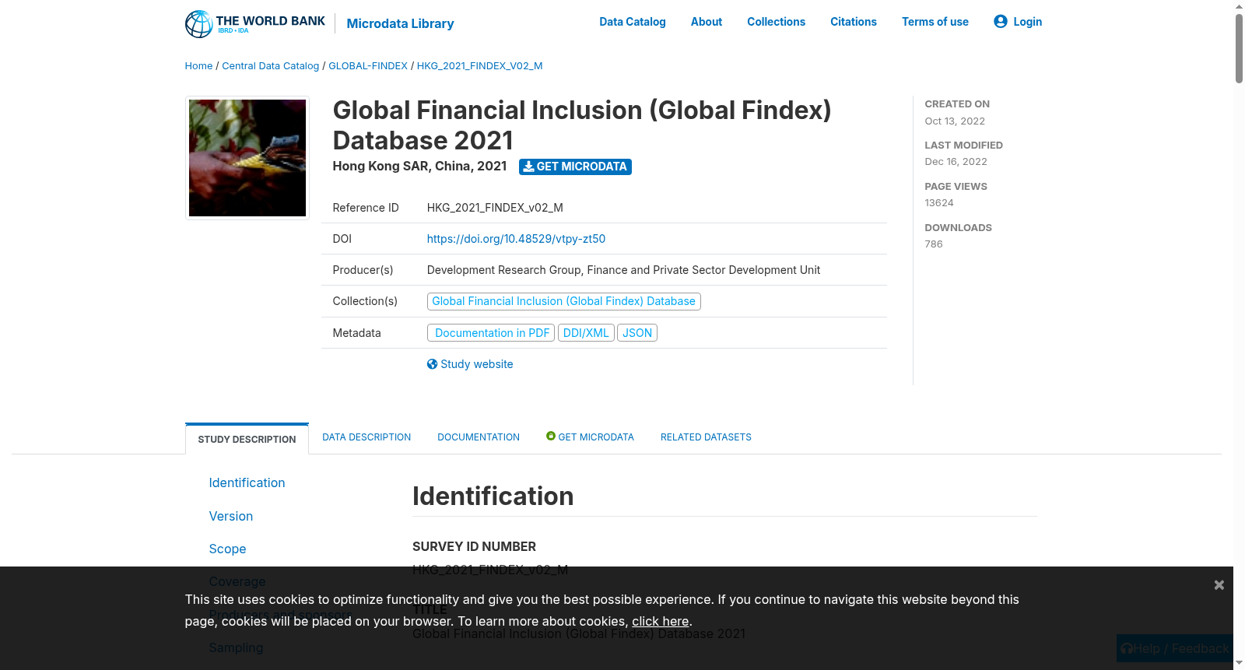Image resolution: width=1245 pixels, height=670 pixels.
Task: Open Citations in top navigation
Action: click(854, 22)
